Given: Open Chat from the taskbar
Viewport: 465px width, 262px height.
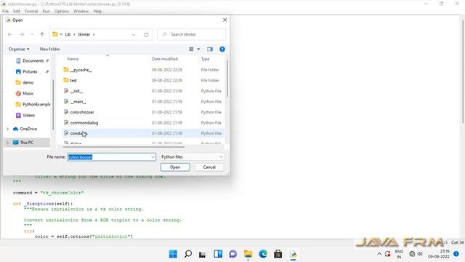Looking at the screenshot, I should 232,254.
